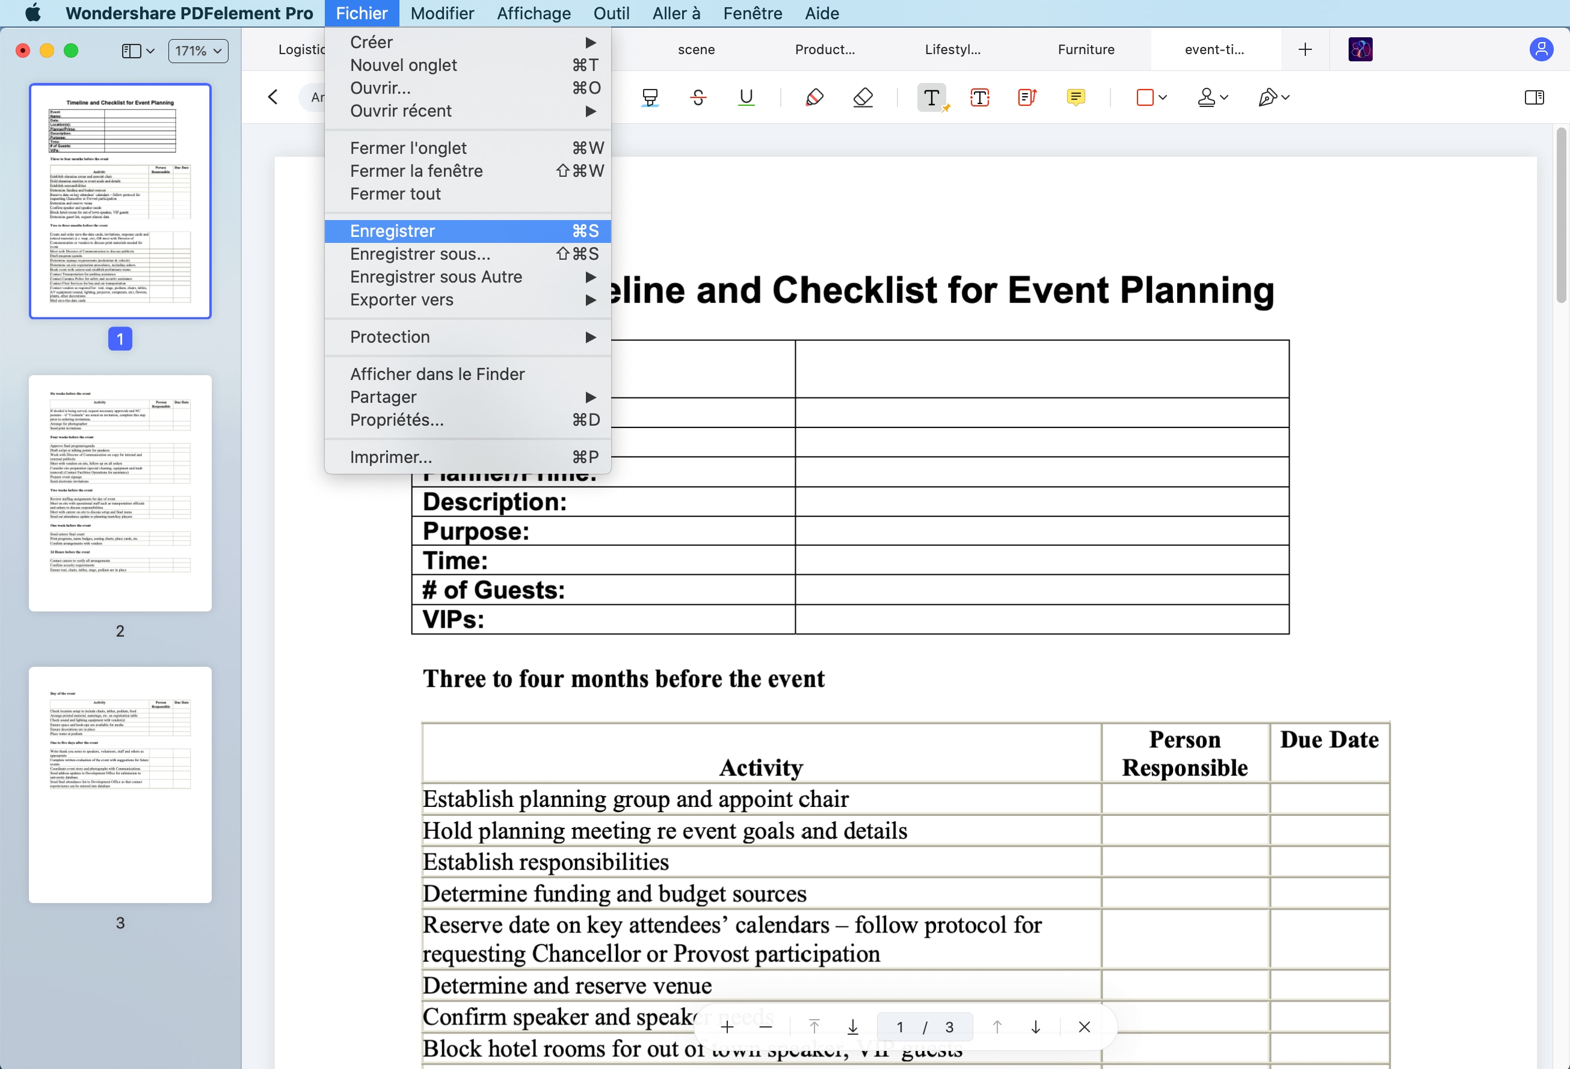1570x1069 pixels.
Task: Select Imprimer to print document
Action: click(392, 456)
